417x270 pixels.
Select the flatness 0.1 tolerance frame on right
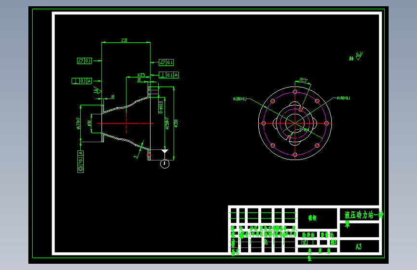click(166, 62)
